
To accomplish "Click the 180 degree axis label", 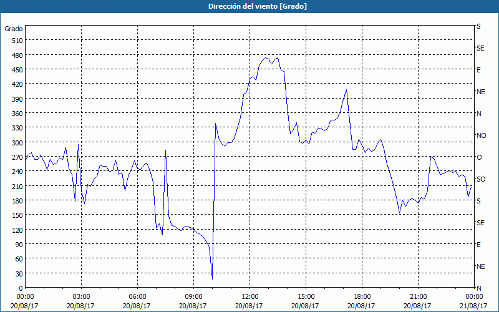I will pos(17,201).
